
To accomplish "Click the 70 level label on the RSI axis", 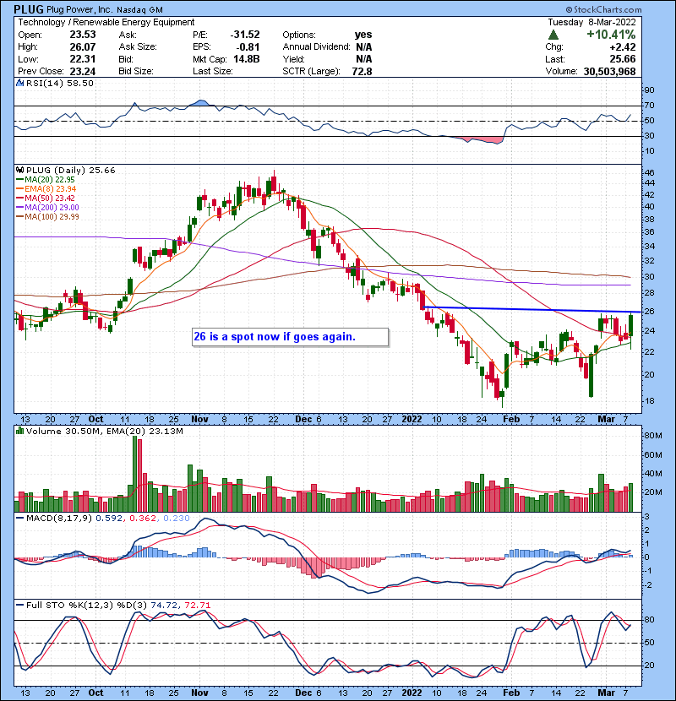I will (x=649, y=106).
